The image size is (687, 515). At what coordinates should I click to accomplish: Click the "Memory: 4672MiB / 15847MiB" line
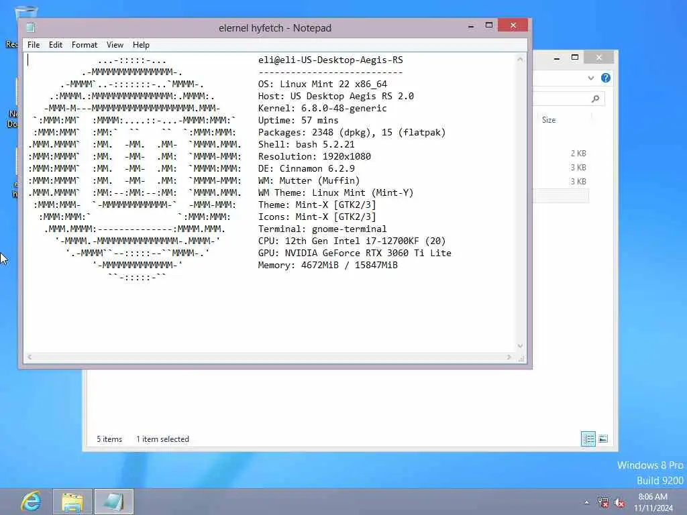pyautogui.click(x=327, y=265)
